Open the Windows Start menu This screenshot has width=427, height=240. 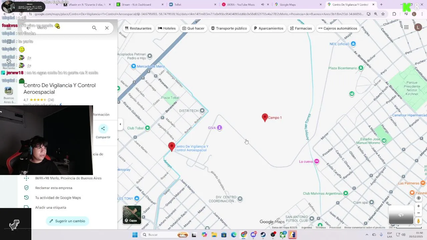pos(135,235)
